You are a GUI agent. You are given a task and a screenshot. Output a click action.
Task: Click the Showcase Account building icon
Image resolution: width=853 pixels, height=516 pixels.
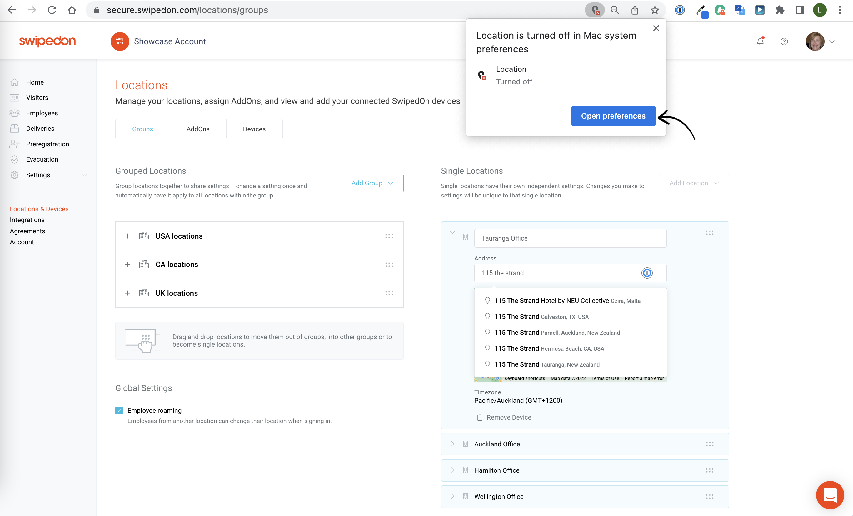click(120, 41)
